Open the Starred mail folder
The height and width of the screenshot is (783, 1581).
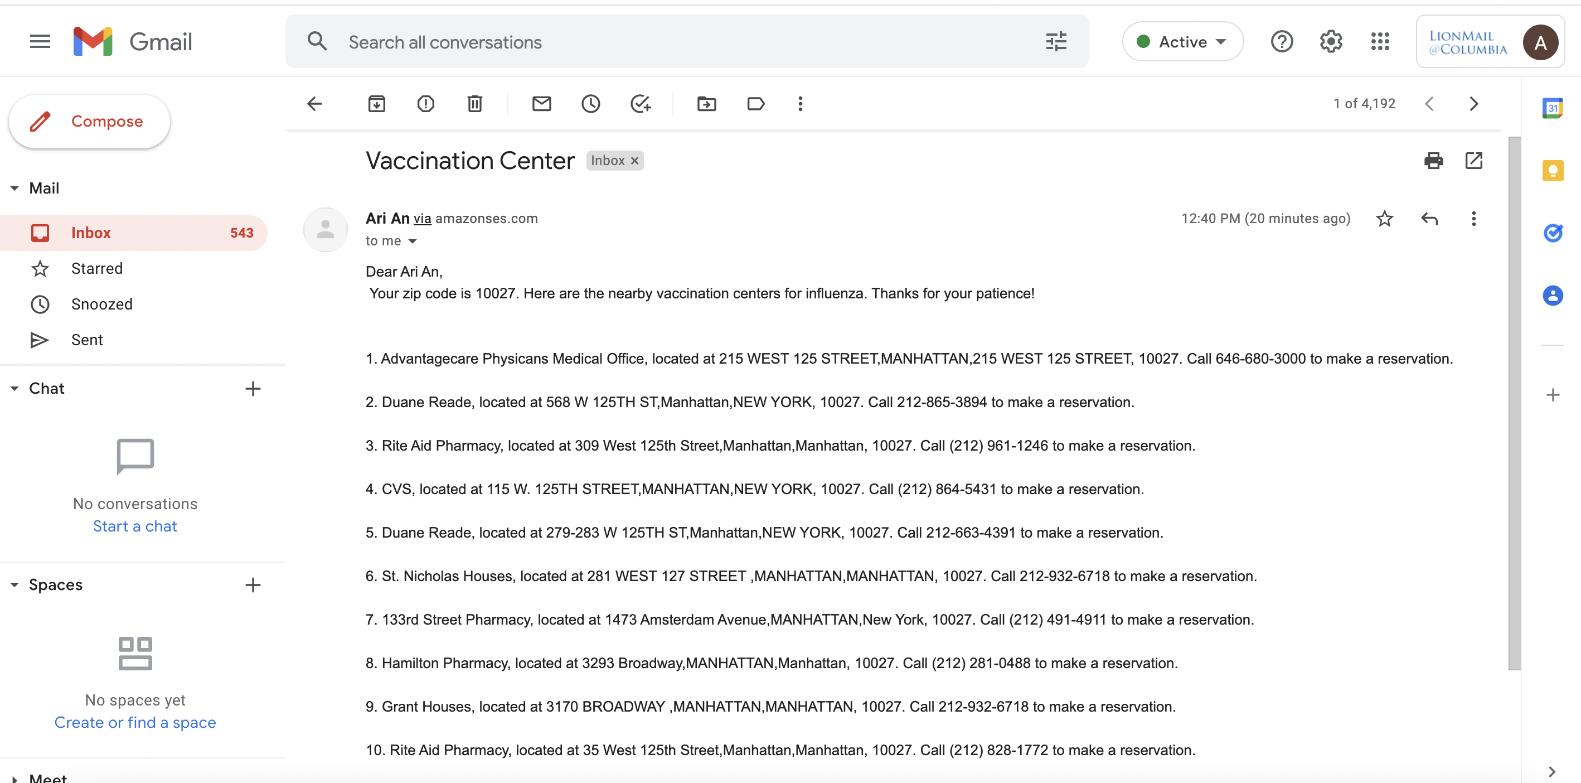[x=97, y=268]
